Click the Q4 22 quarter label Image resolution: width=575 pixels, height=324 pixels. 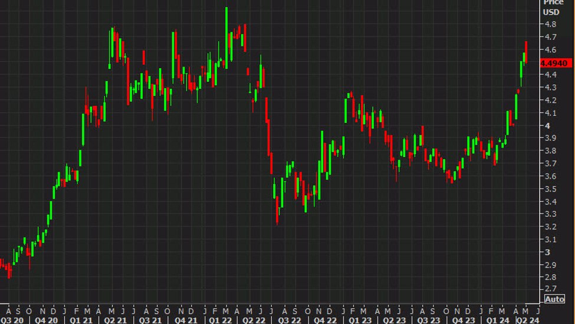pos(325,320)
